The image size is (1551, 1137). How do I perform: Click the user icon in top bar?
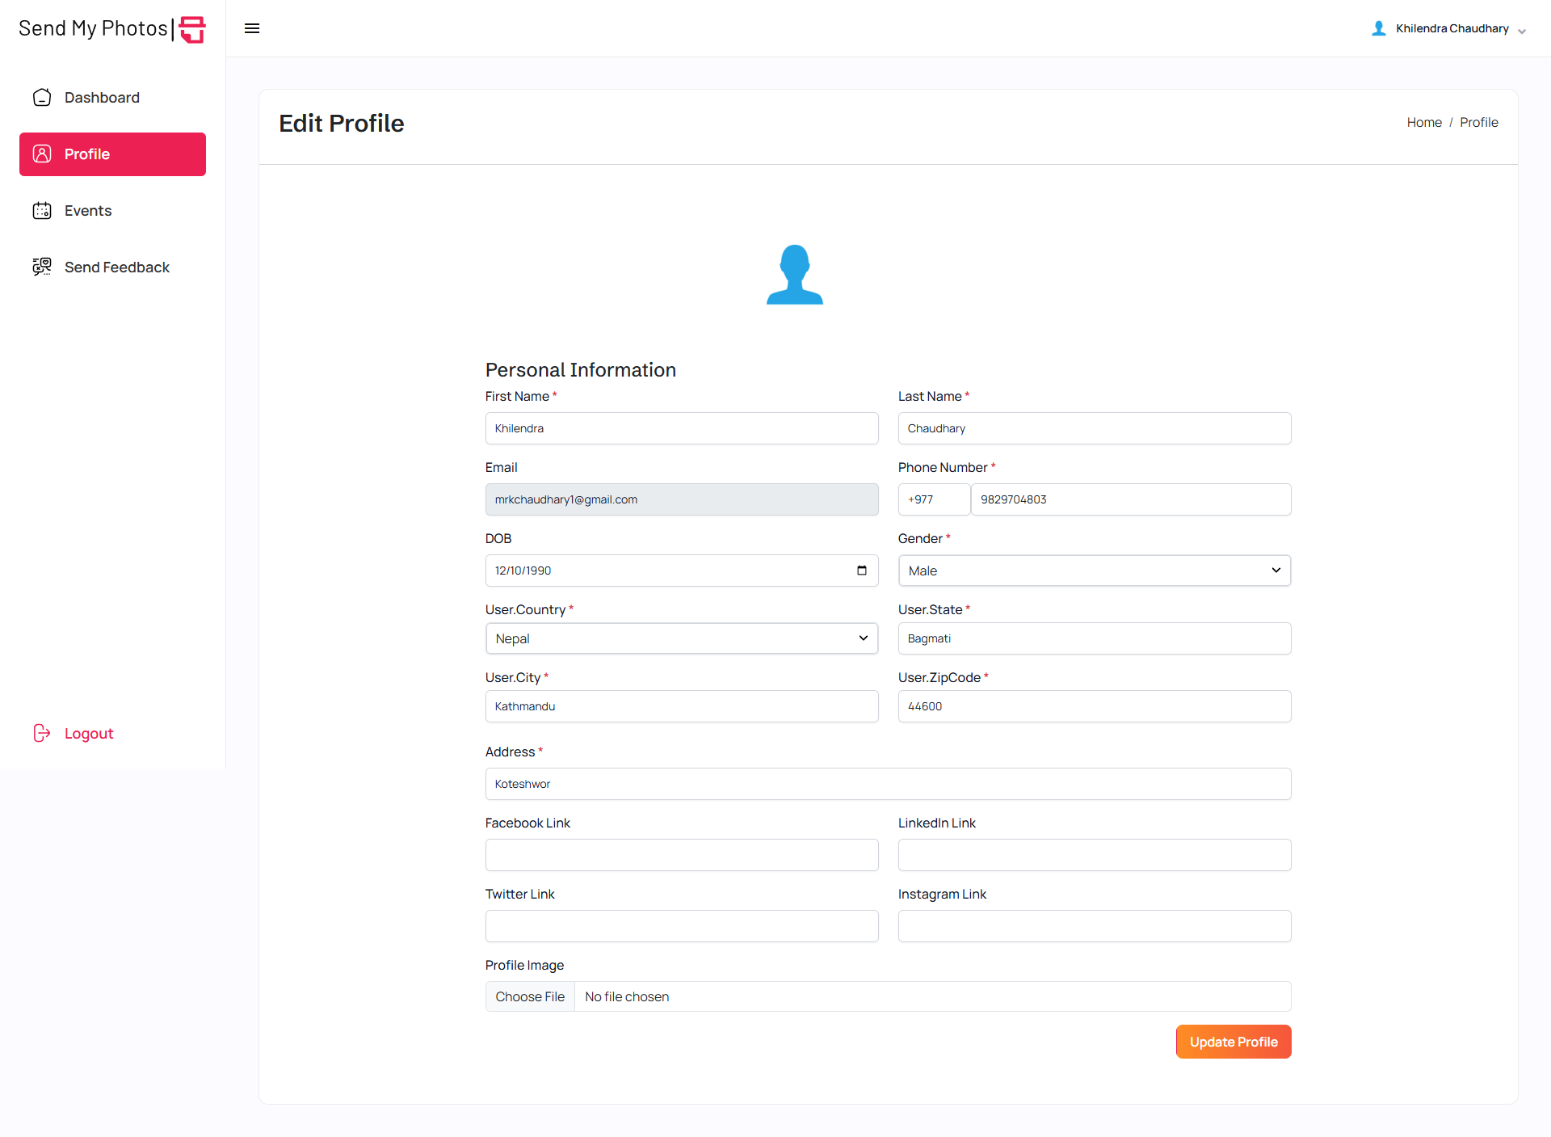click(x=1379, y=28)
